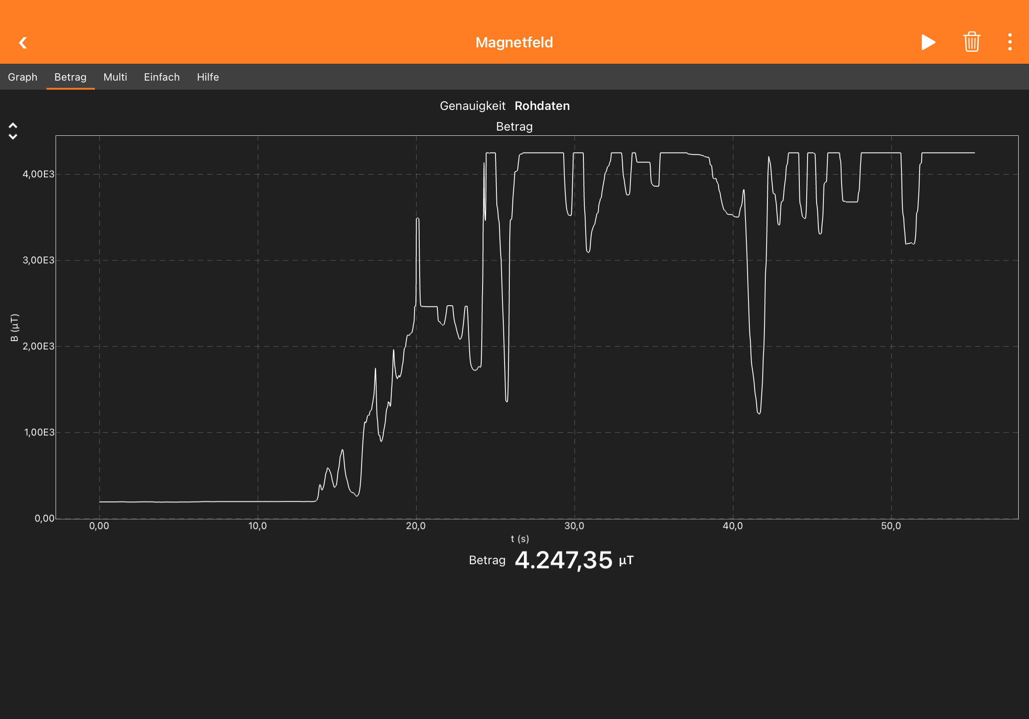The width and height of the screenshot is (1029, 719).
Task: Click the Betrag graph title
Action: 514,126
